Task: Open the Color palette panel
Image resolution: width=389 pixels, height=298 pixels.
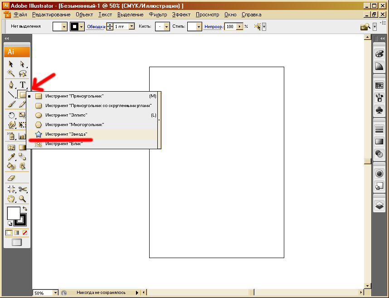Action: [379, 54]
